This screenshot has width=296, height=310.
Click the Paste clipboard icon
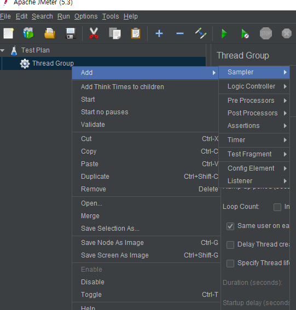click(x=136, y=33)
